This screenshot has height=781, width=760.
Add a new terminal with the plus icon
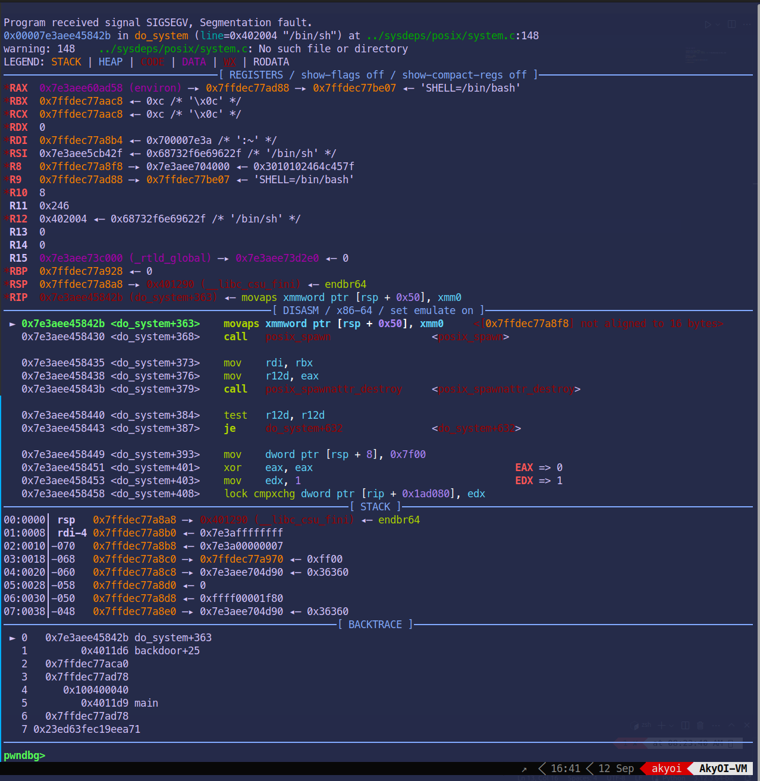tap(661, 725)
